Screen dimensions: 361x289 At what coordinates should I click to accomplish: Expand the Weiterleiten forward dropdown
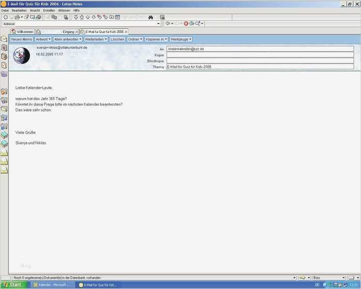(96, 39)
